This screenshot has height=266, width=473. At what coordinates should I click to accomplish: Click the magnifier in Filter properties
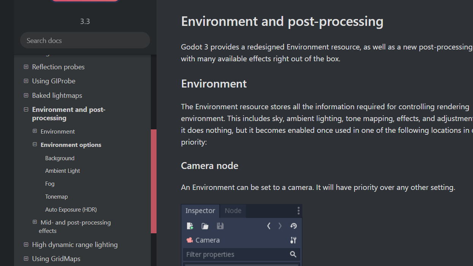[293, 254]
